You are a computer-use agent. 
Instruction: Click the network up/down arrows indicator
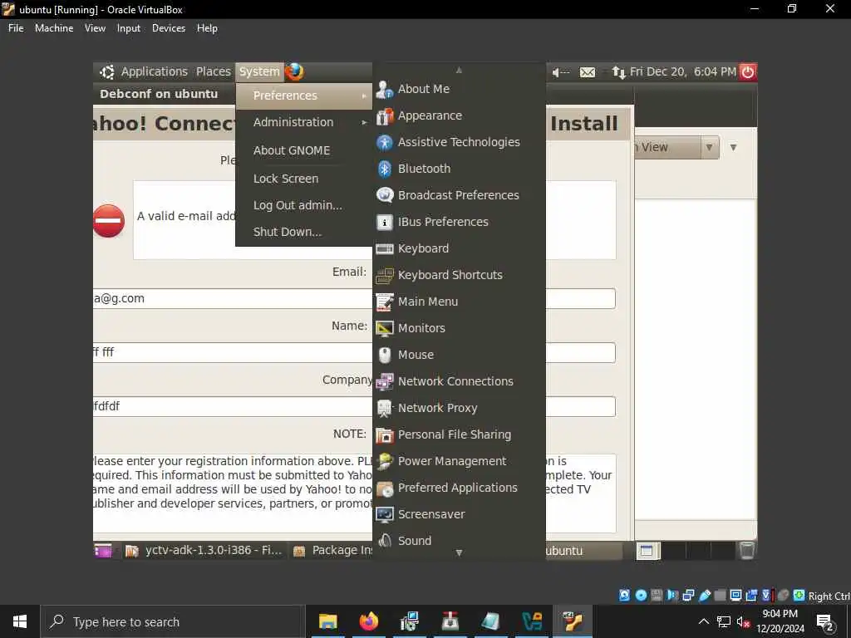[x=618, y=72]
